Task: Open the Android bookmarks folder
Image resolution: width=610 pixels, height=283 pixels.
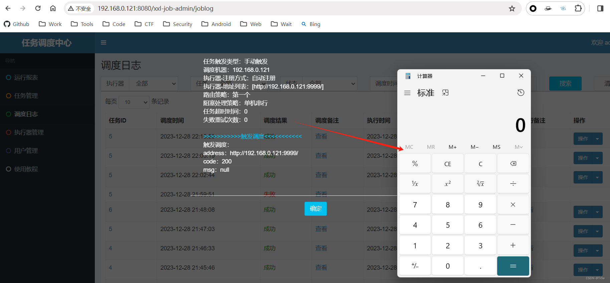Action: click(216, 24)
